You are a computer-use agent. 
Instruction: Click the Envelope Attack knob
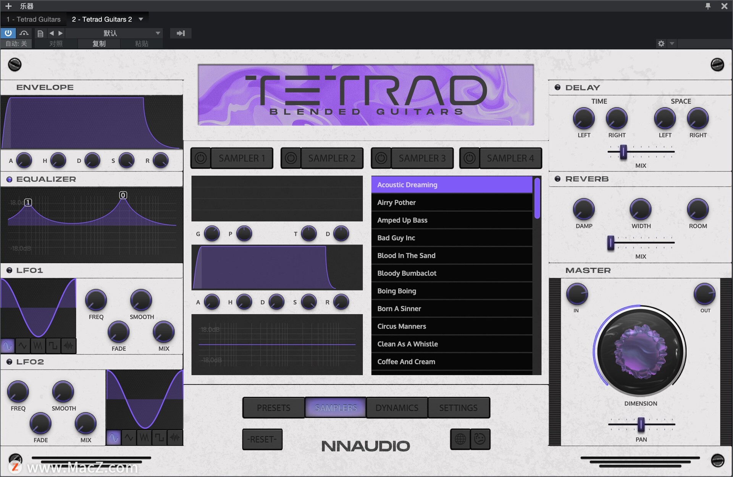coord(24,160)
